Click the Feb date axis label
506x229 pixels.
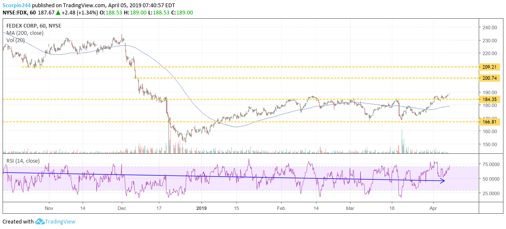[281, 208]
